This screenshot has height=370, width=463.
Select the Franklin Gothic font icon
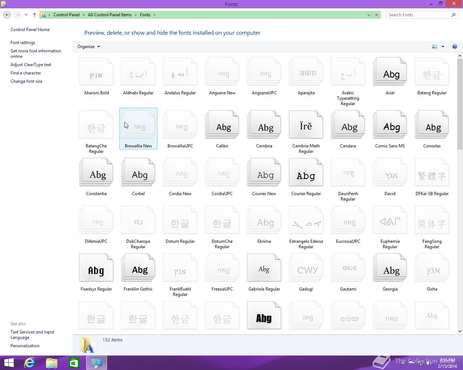[138, 268]
